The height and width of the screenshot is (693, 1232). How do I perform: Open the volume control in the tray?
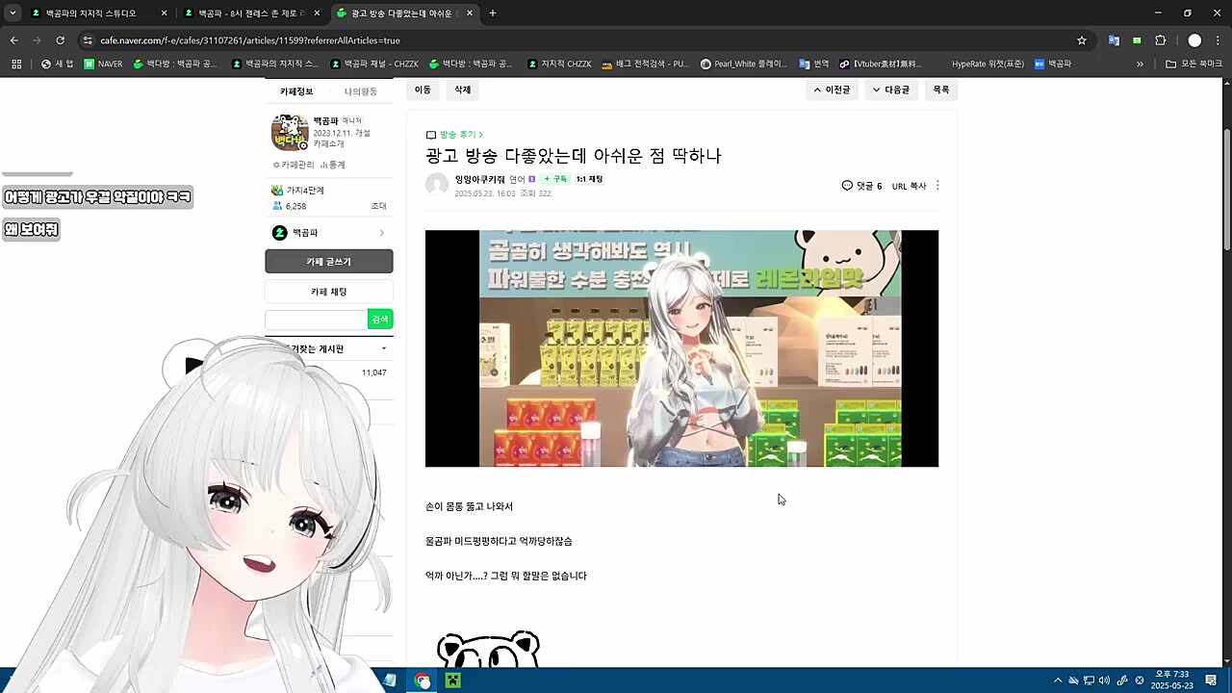(1105, 680)
